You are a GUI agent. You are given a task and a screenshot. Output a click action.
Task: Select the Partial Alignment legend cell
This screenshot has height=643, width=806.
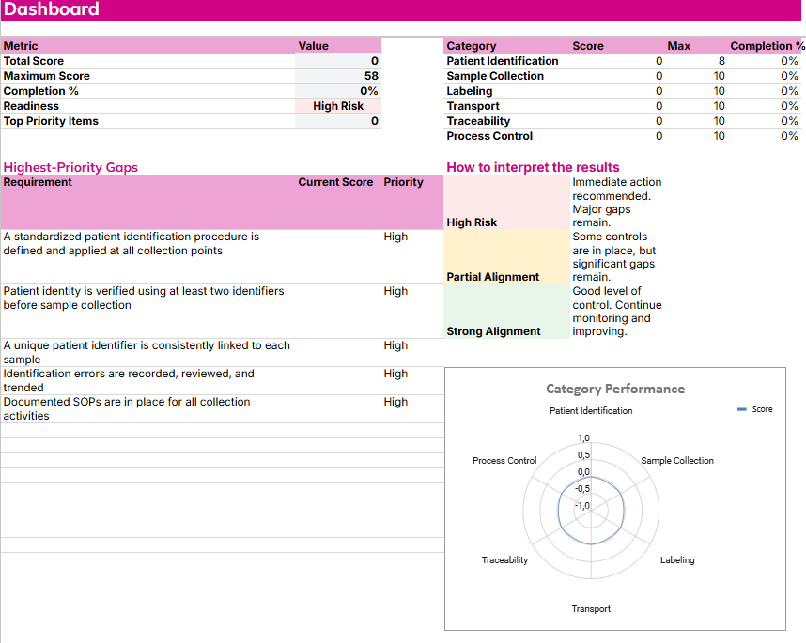point(507,257)
